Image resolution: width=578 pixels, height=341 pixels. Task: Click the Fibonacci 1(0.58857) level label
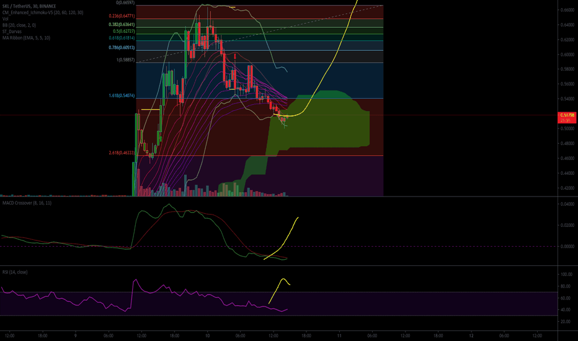pyautogui.click(x=126, y=60)
